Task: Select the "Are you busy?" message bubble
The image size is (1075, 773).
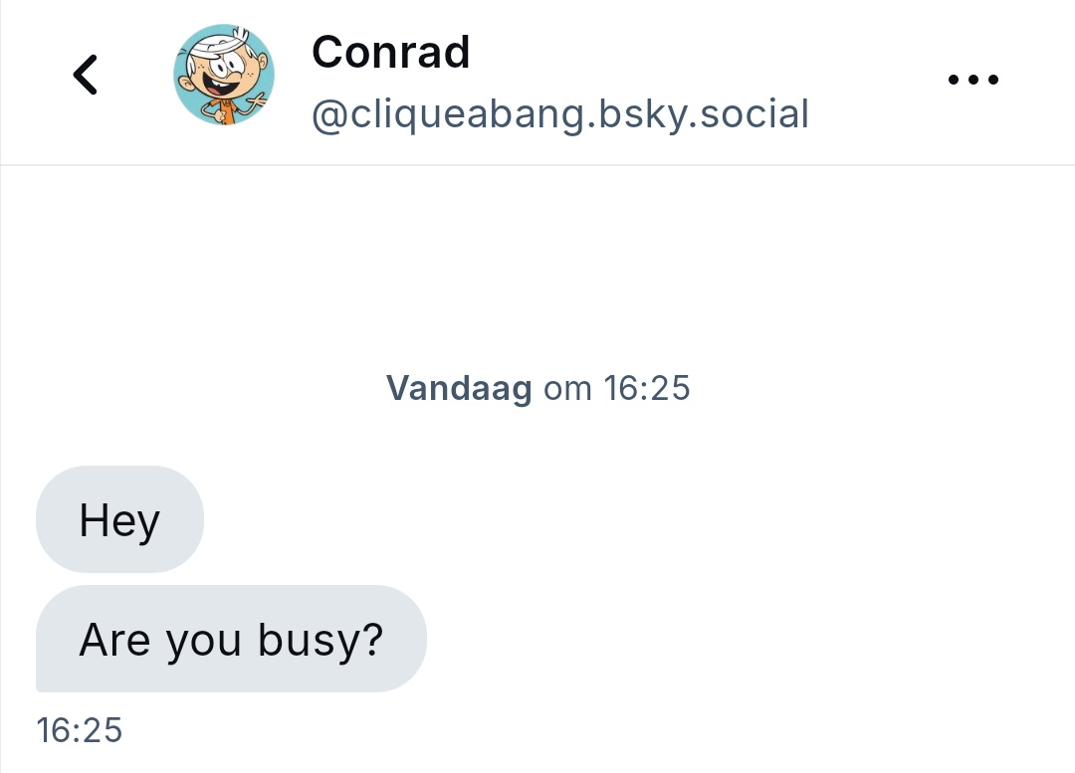Action: point(231,639)
